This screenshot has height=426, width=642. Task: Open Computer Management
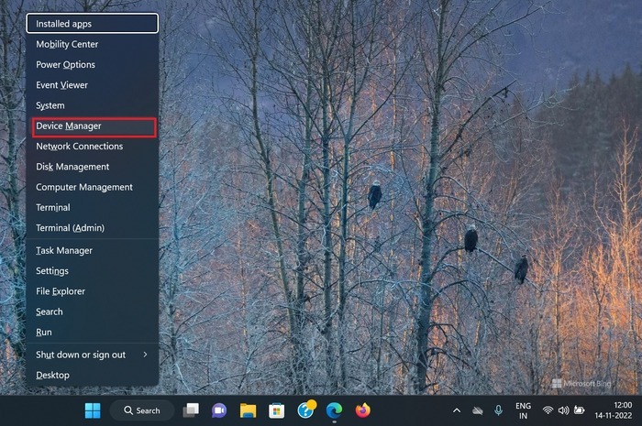tap(92, 187)
